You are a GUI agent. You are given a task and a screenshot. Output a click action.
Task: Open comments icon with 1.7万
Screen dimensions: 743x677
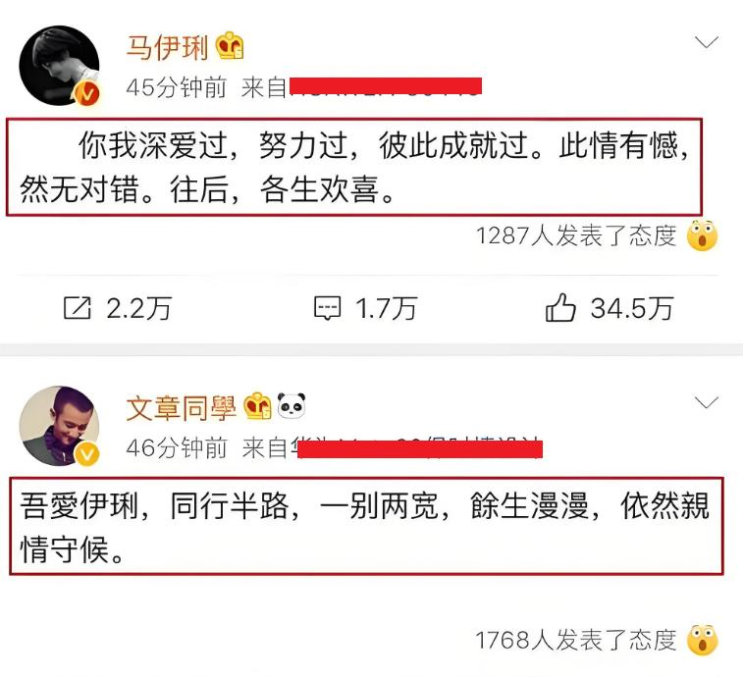click(327, 308)
